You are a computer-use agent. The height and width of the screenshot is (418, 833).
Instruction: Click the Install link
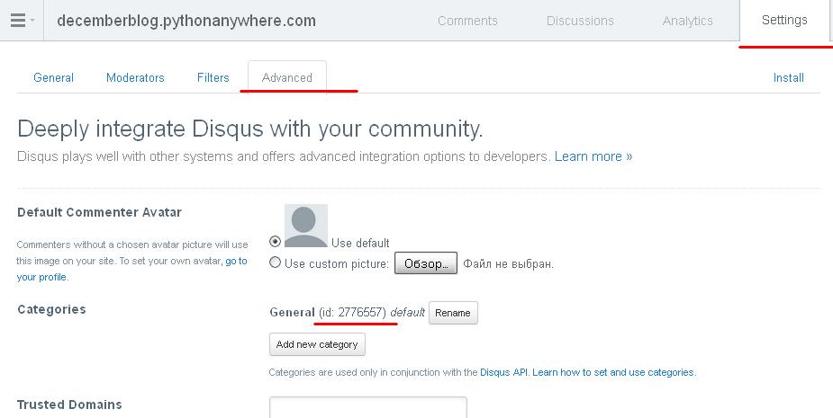(x=788, y=77)
